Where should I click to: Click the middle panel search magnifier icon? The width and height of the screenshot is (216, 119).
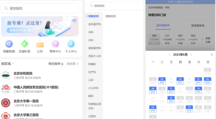point(91,6)
